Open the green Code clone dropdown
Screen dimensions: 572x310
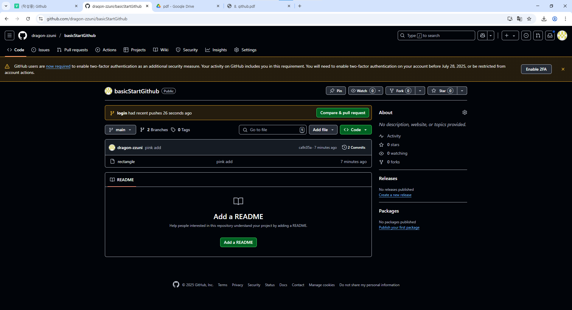[356, 130]
